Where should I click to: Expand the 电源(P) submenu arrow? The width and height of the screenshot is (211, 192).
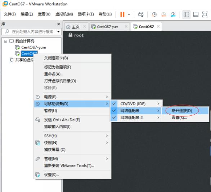[x=107, y=97]
